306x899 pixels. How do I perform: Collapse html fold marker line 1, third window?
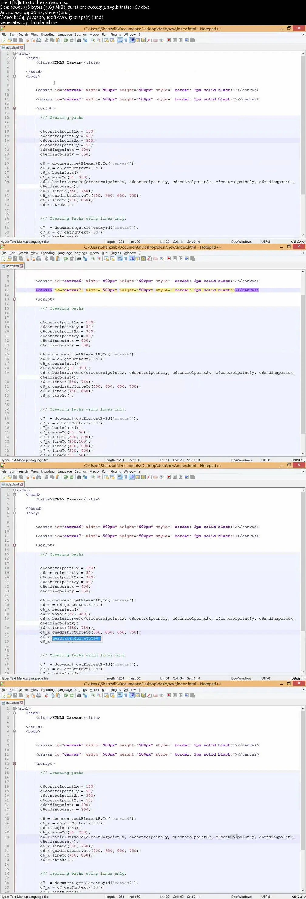14,490
